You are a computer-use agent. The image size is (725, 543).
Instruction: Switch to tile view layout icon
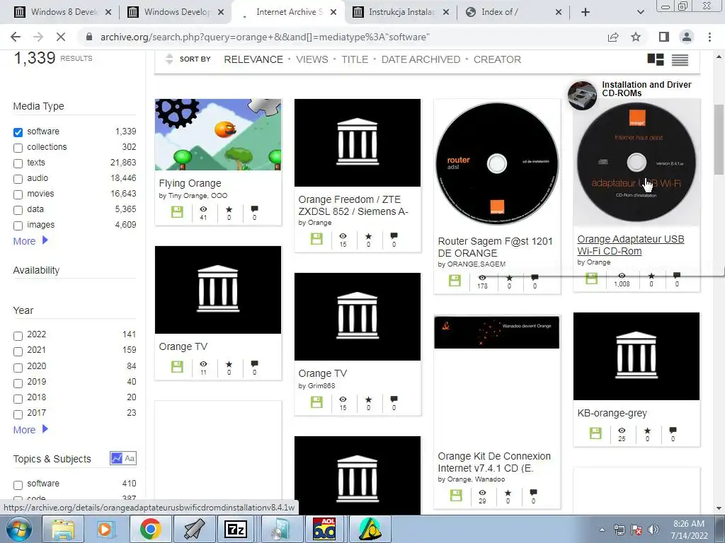click(655, 59)
